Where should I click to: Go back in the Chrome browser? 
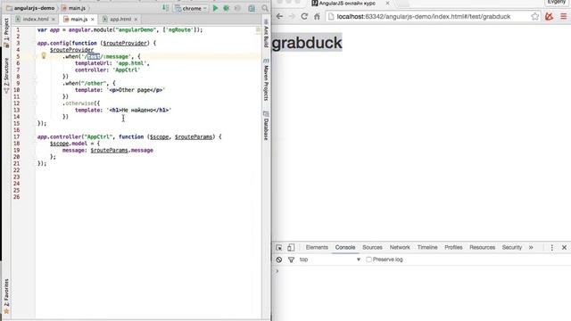tap(279, 16)
